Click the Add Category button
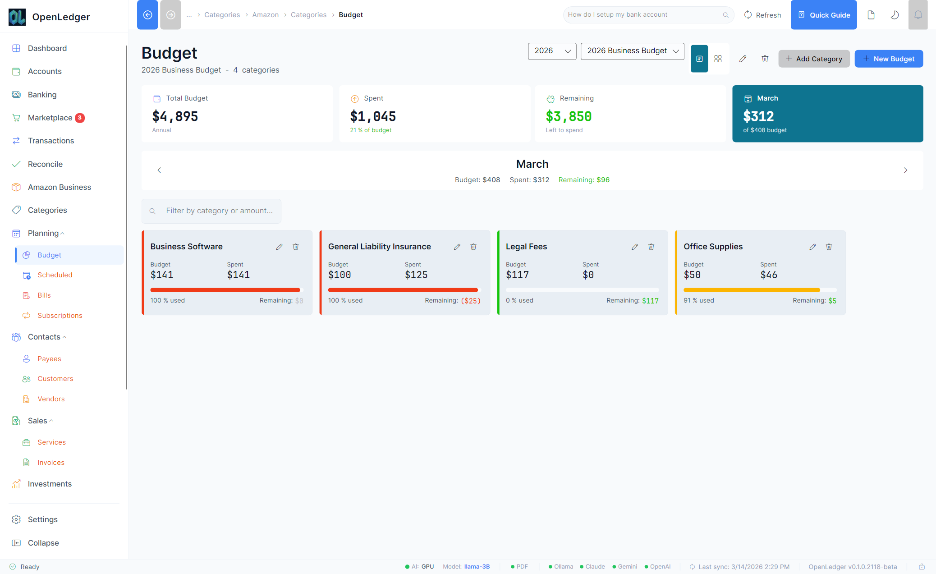This screenshot has width=936, height=574. 814,59
